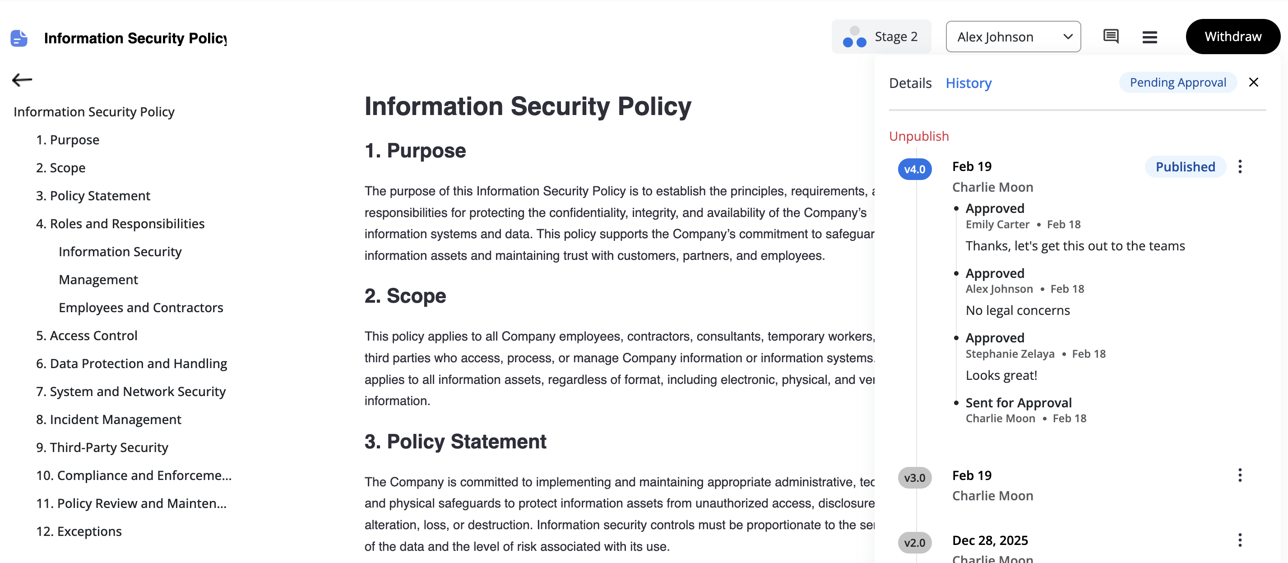This screenshot has height=563, width=1288.
Task: Click the blue document logo icon
Action: click(x=19, y=38)
